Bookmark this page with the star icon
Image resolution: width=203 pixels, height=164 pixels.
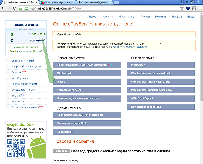[182, 8]
